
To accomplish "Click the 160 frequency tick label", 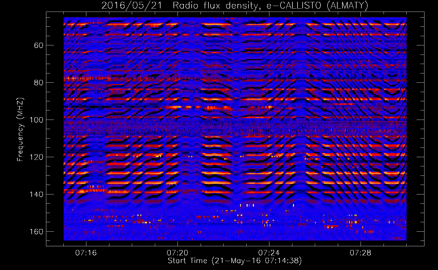I will point(36,232).
